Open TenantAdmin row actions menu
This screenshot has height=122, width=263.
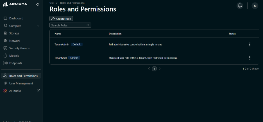click(250, 44)
